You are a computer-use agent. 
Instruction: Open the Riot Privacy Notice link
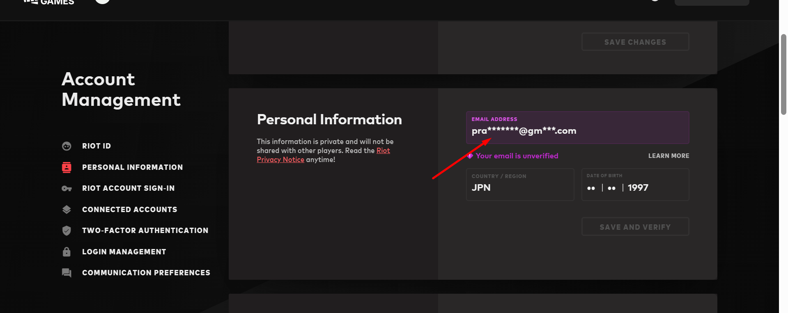(281, 160)
